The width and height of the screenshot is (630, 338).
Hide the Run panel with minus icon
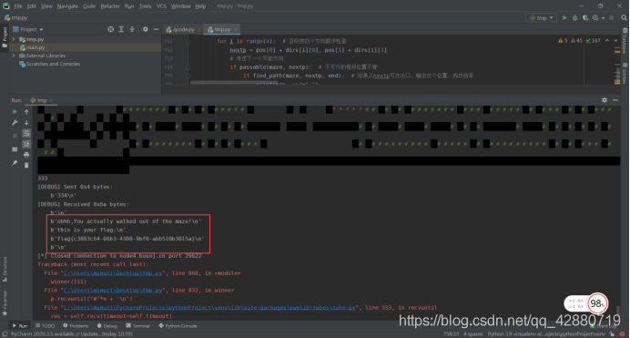click(x=615, y=100)
